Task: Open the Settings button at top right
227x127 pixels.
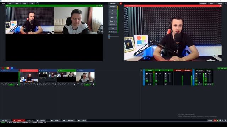Action: [x=220, y=3]
